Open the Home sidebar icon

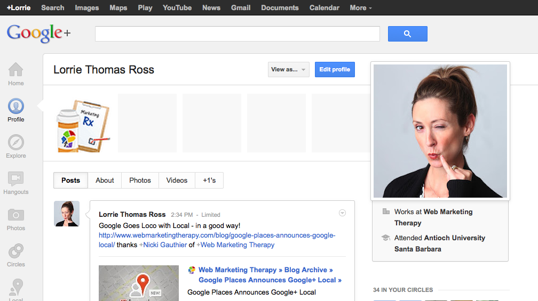click(16, 69)
